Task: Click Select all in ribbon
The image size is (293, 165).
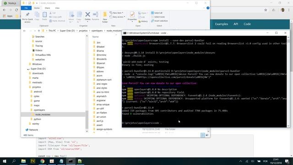Action: pos(157,13)
